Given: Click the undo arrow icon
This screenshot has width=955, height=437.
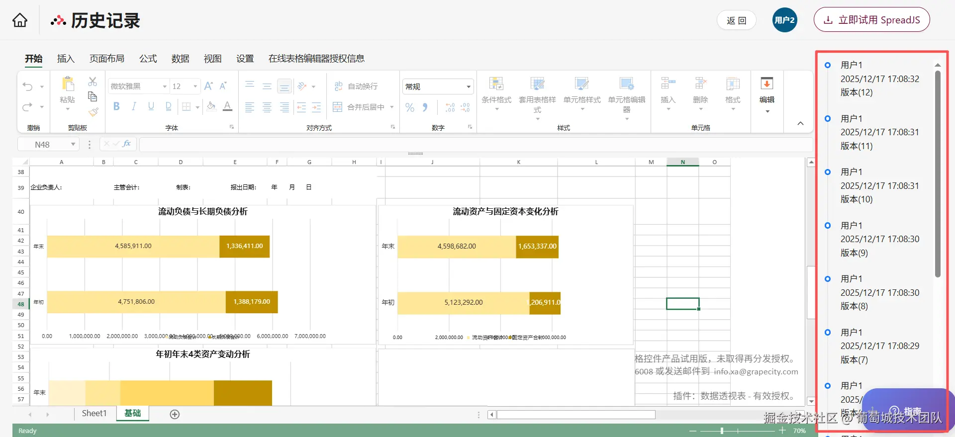Looking at the screenshot, I should pyautogui.click(x=27, y=87).
